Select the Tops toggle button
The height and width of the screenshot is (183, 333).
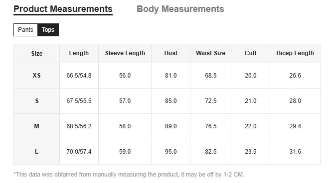coord(48,30)
